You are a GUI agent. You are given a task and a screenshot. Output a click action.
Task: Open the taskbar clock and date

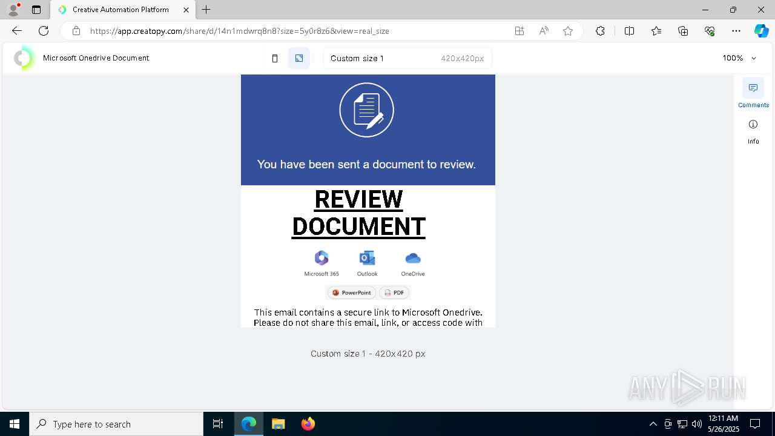tap(723, 424)
